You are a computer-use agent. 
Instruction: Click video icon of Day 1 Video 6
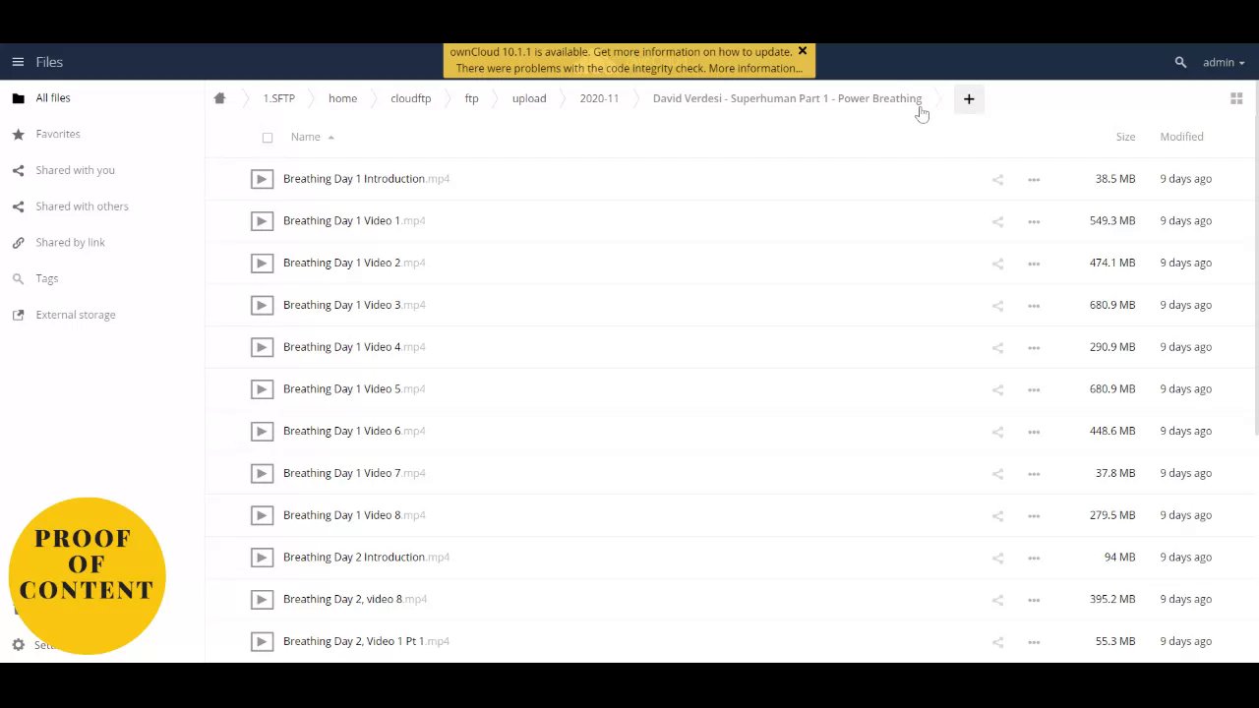point(262,431)
